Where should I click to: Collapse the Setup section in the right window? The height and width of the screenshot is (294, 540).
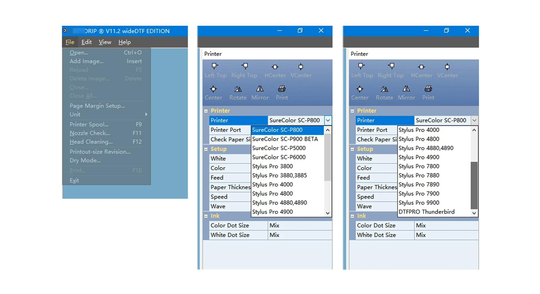pyautogui.click(x=352, y=149)
